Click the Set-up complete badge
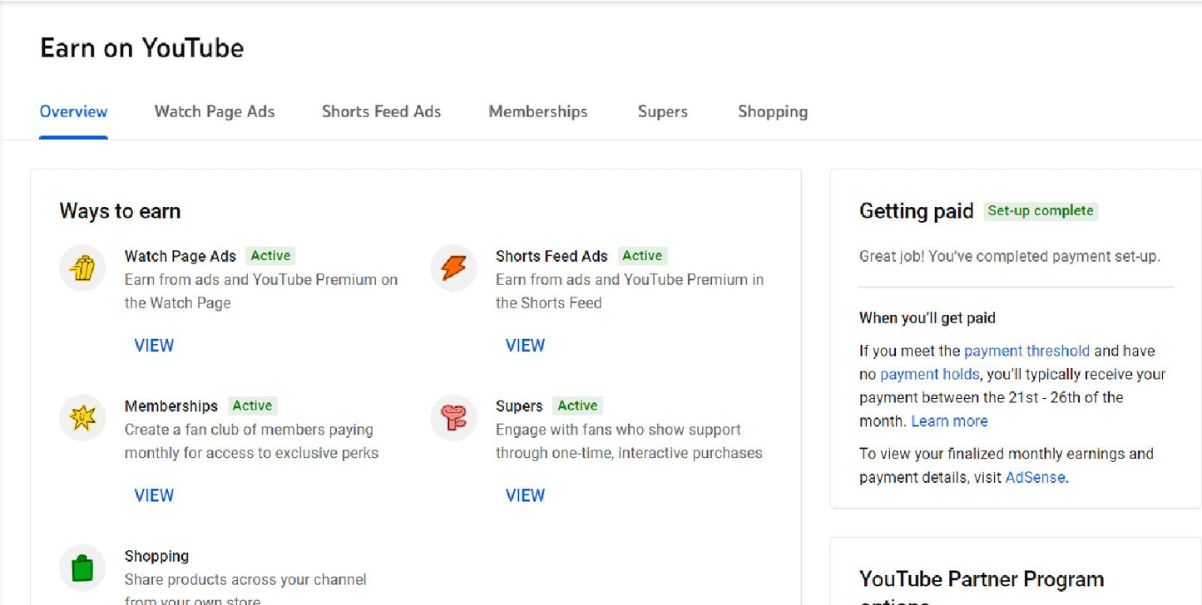Image resolution: width=1202 pixels, height=605 pixels. [1041, 210]
